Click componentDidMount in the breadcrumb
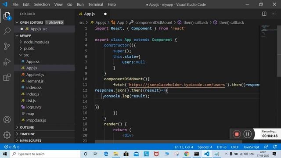Viewport: 281px width, 158px height. 154,22
